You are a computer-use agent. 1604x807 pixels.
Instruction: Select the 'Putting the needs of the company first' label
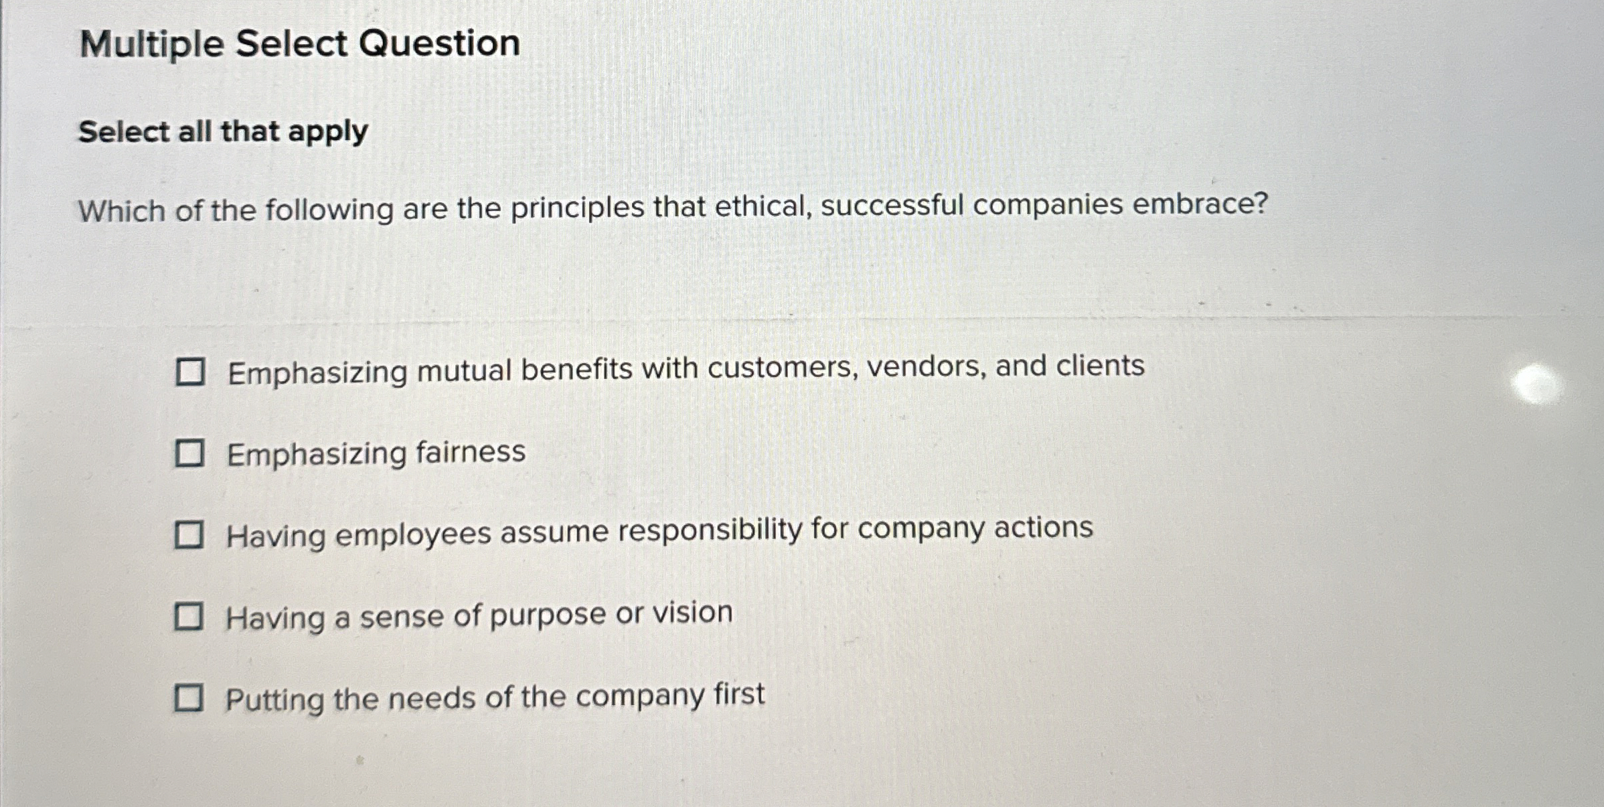point(495,696)
